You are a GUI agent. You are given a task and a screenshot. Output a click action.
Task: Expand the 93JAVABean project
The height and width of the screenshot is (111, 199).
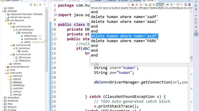click(x=3, y=98)
